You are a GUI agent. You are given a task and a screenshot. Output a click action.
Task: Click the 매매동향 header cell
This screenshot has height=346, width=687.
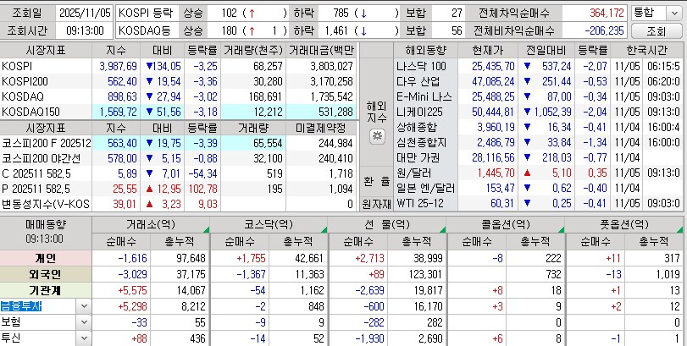(x=46, y=232)
